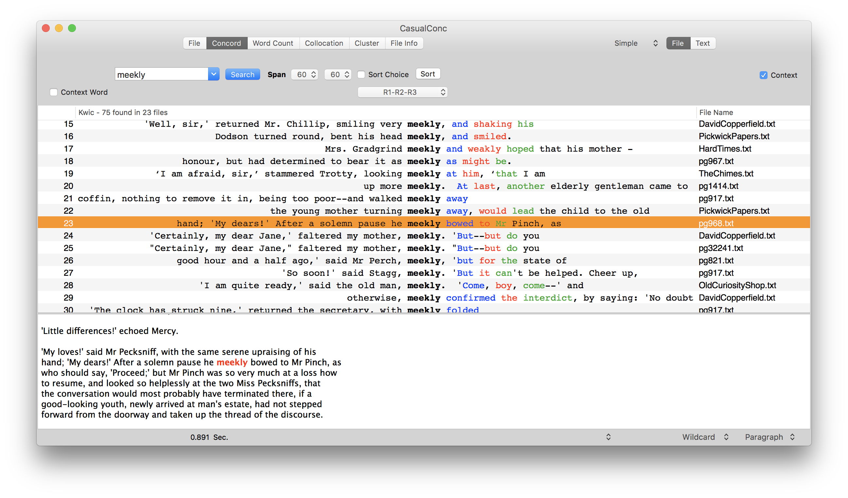Select row 27 'So soon!' said Stagg
Image resolution: width=848 pixels, height=498 pixels.
[424, 273]
